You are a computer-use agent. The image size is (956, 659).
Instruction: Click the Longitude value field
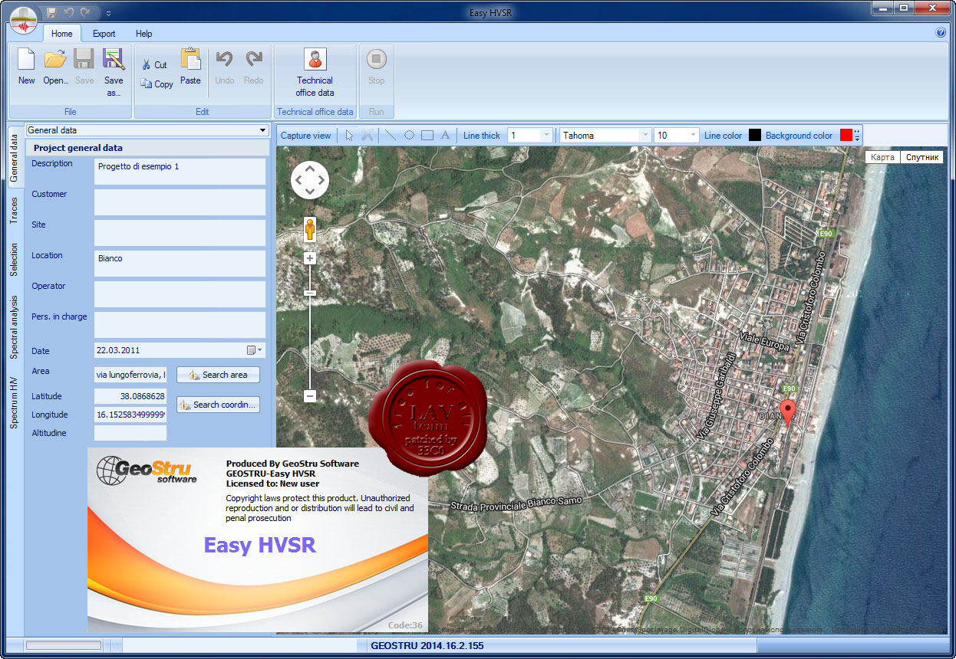(x=130, y=415)
